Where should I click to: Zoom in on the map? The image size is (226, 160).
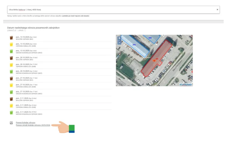pos(119,38)
